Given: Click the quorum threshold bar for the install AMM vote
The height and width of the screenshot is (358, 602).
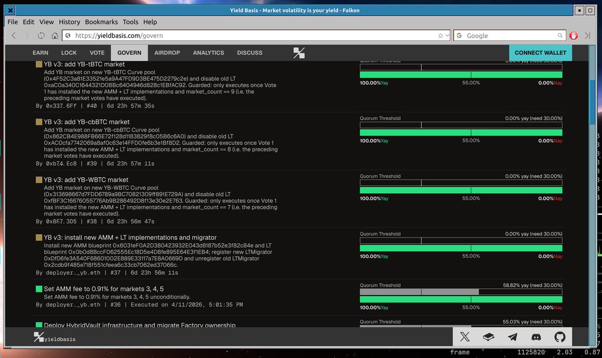Looking at the screenshot, I should [461, 241].
